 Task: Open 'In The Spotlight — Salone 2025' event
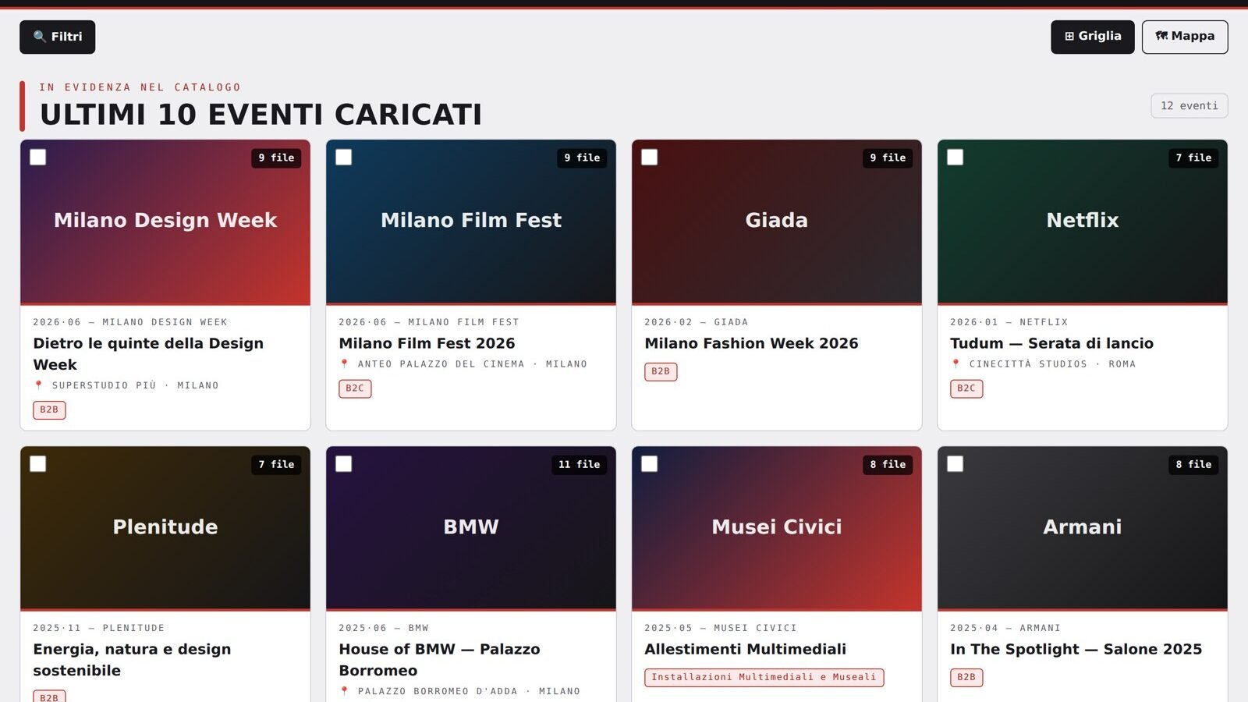point(1076,649)
